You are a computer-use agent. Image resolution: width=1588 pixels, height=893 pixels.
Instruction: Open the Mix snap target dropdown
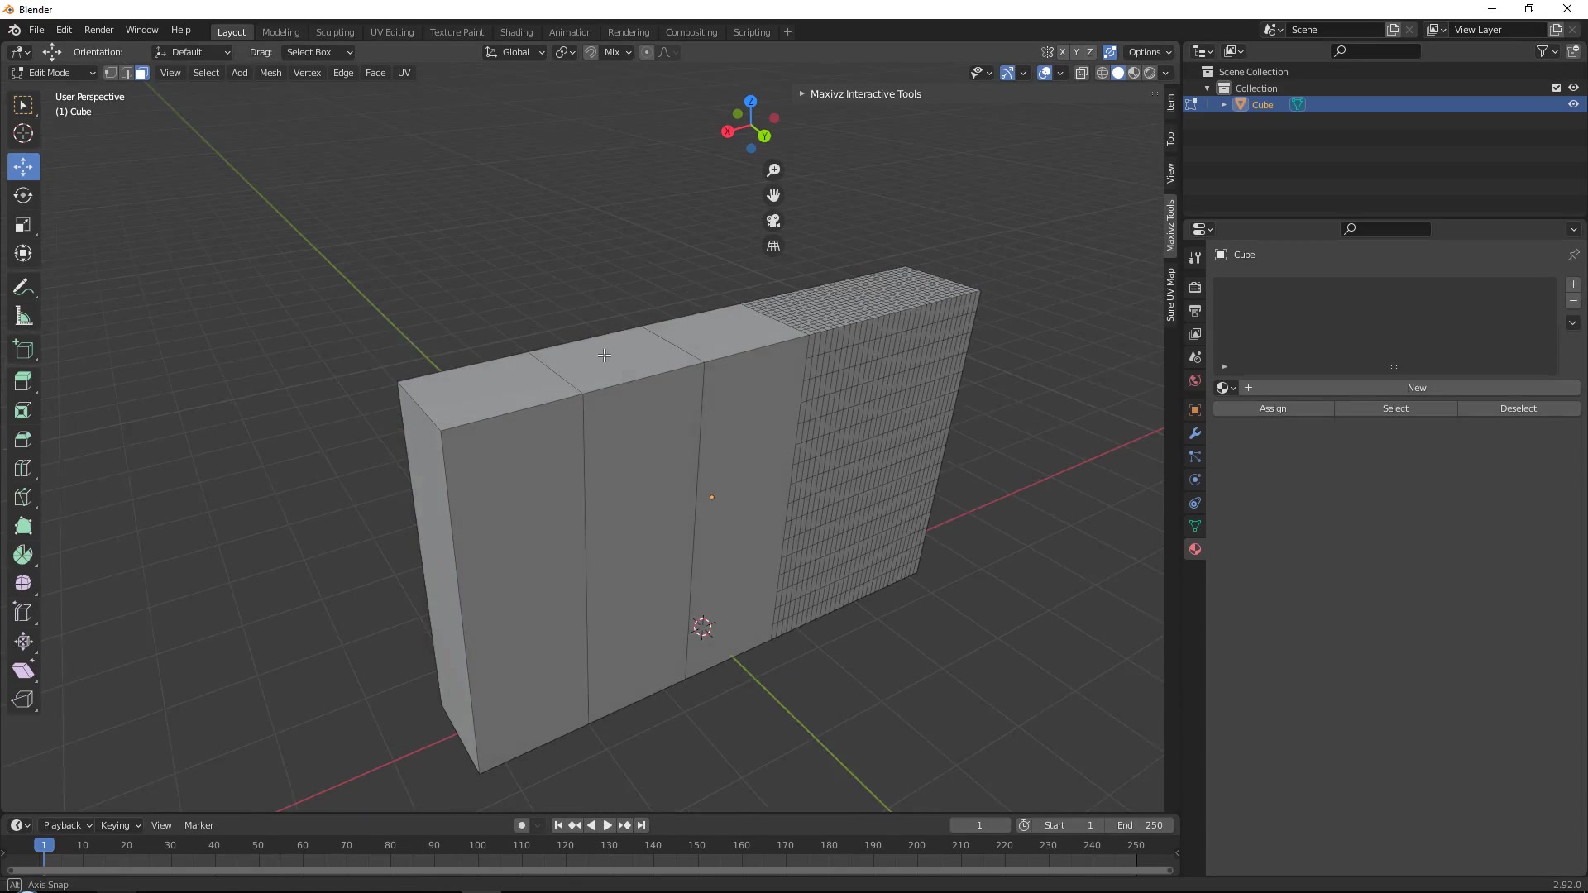(x=617, y=52)
